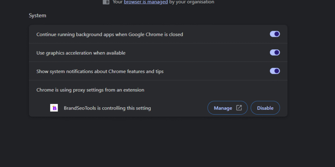335x167 pixels.
Task: Click 'Show system notifications about Chrome features' label
Action: tap(100, 71)
